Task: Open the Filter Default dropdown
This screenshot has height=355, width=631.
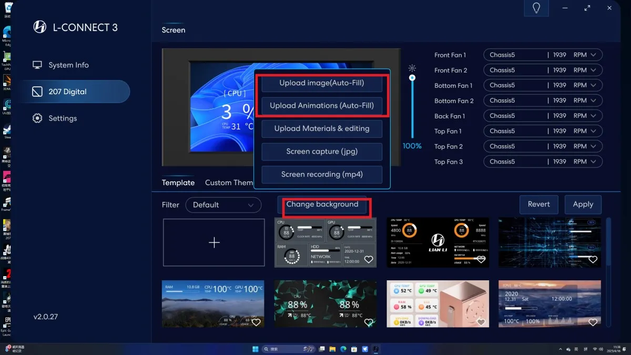Action: (x=223, y=205)
